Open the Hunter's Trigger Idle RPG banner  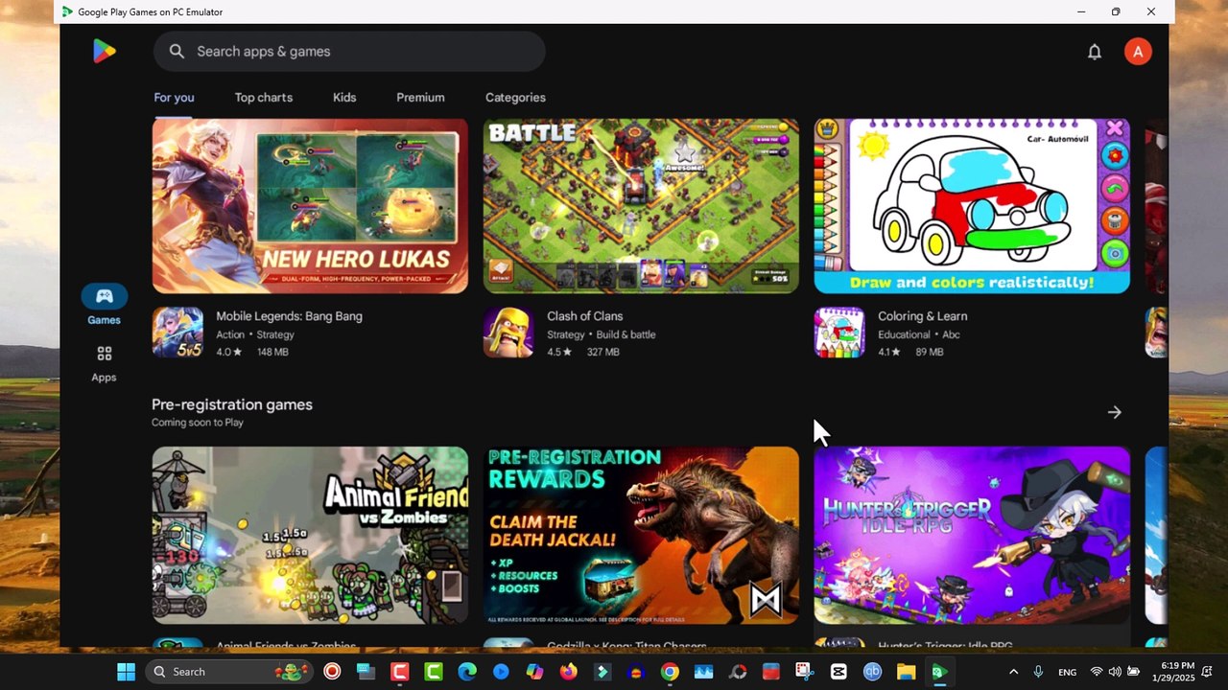tap(972, 536)
